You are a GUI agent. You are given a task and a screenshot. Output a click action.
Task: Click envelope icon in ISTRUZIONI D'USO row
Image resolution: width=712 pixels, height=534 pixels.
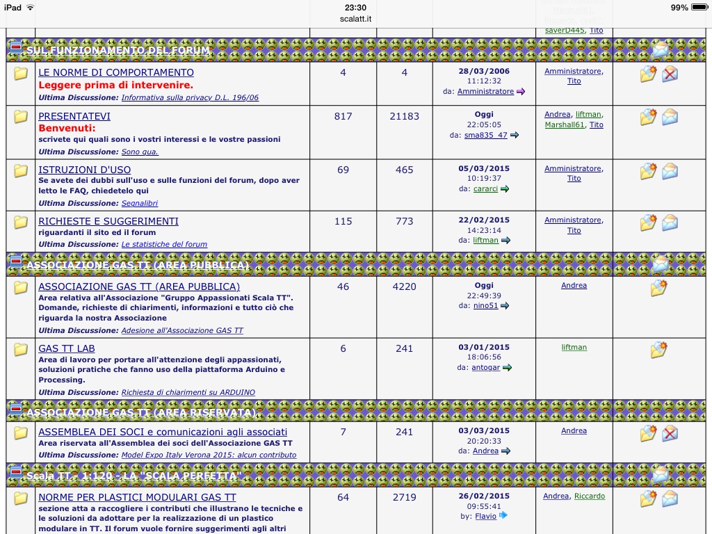click(x=670, y=171)
